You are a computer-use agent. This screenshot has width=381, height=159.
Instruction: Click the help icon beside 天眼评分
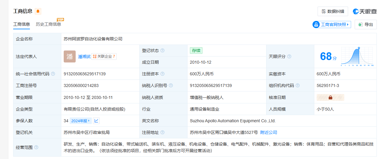pyautogui.click(x=289, y=56)
